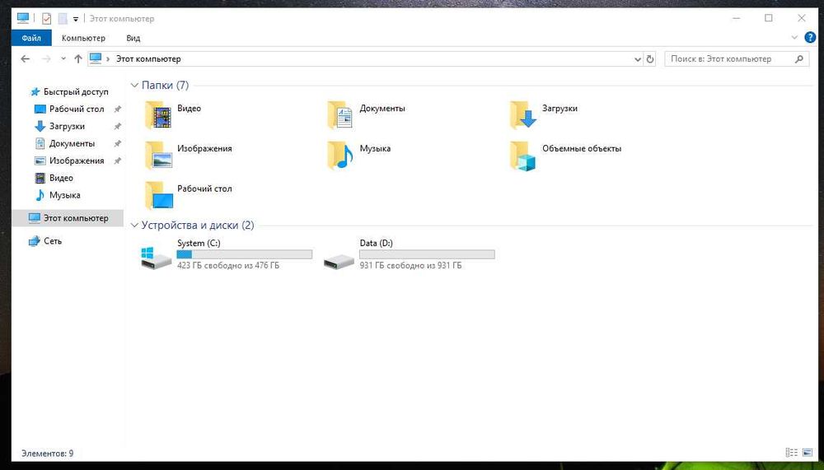Switch to large thumbnails view icon
This screenshot has height=470, width=824.
point(808,452)
